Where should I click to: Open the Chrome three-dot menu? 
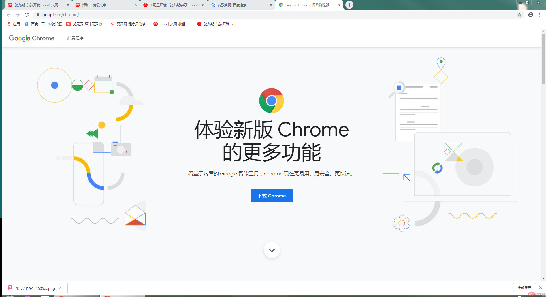(540, 15)
